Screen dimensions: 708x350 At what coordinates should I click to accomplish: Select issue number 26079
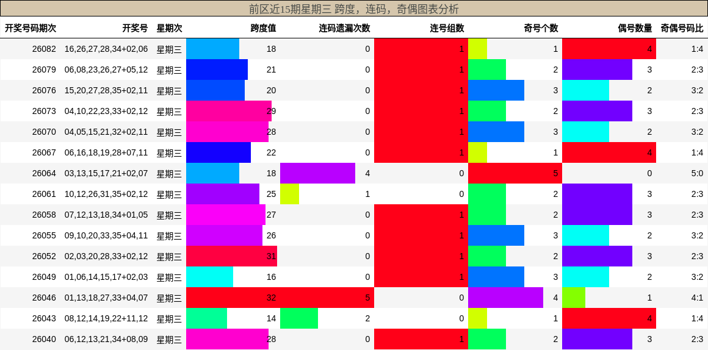44,70
